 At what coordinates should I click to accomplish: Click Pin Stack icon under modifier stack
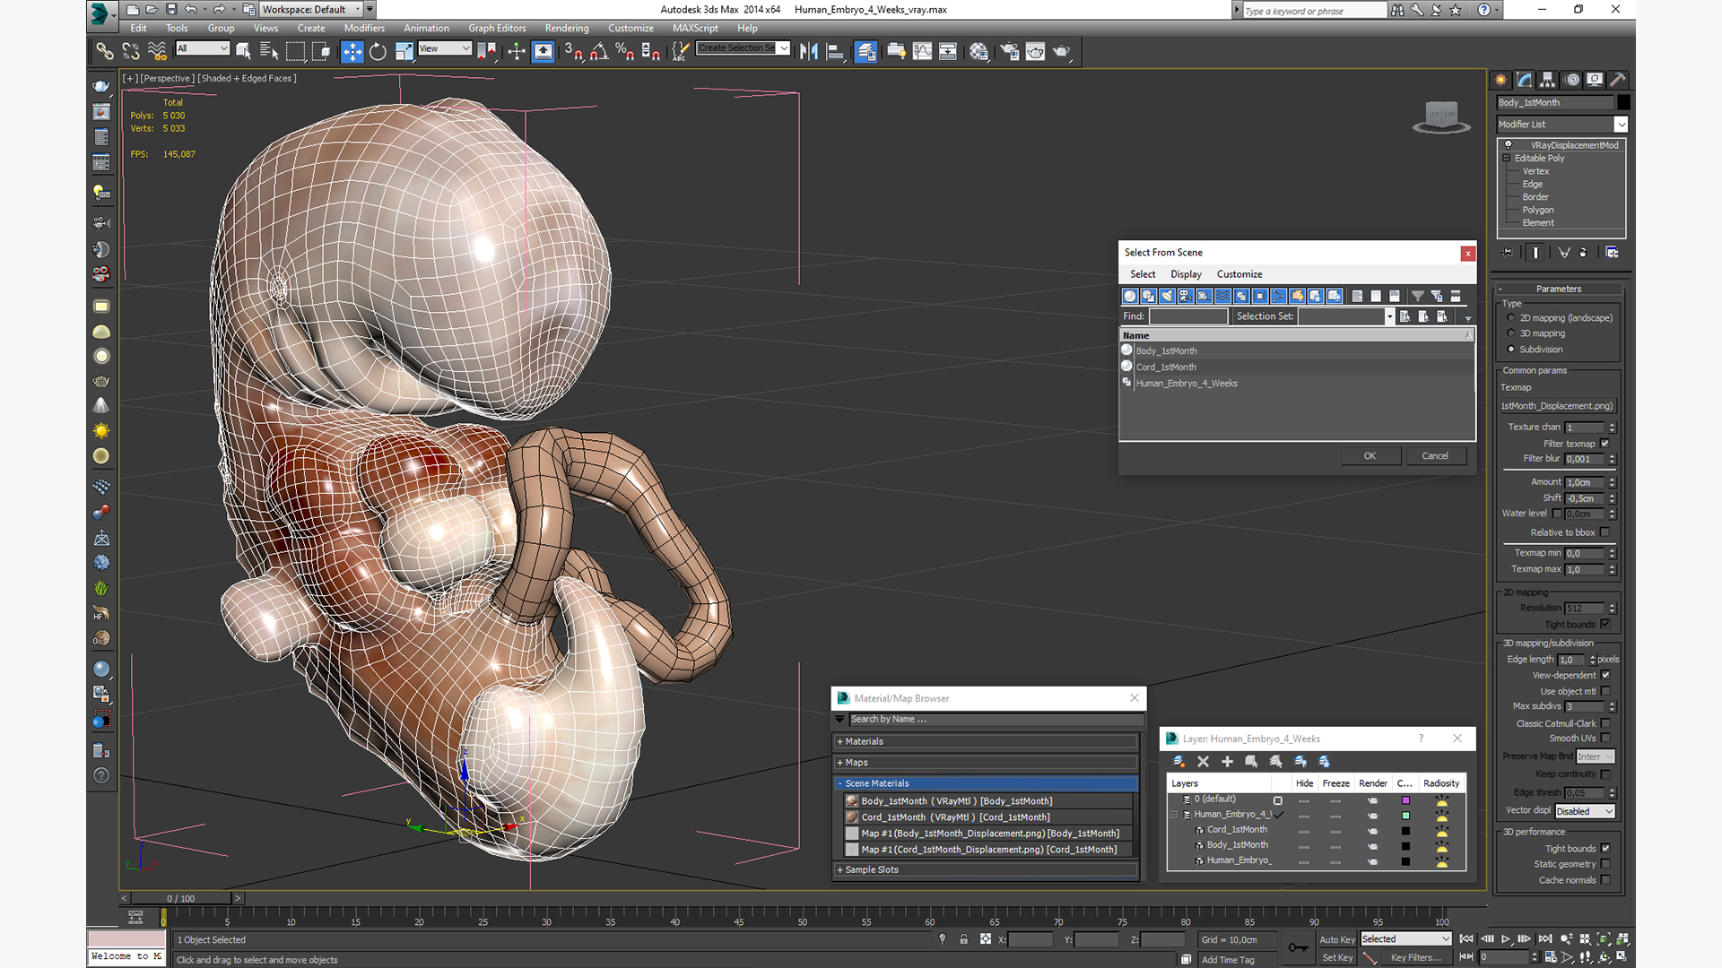pos(1507,253)
